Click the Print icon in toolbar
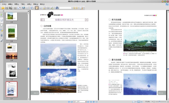 (15, 8)
